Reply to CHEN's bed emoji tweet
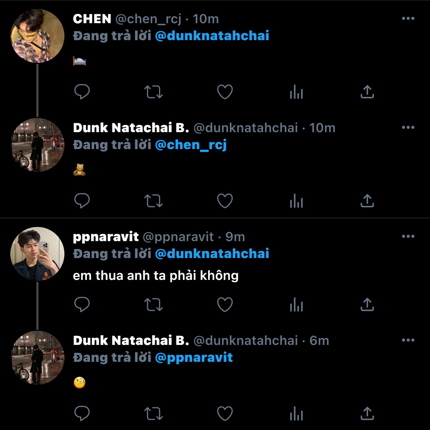Screen dimensions: 430x430 (x=82, y=92)
